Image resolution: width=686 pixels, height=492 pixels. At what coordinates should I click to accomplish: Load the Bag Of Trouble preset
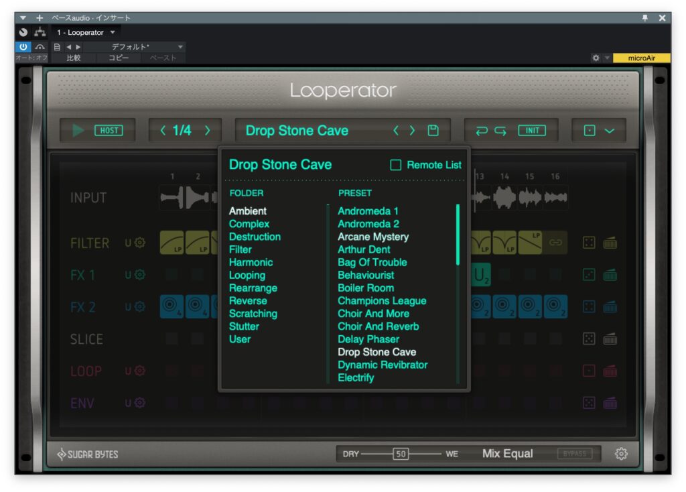click(x=372, y=262)
